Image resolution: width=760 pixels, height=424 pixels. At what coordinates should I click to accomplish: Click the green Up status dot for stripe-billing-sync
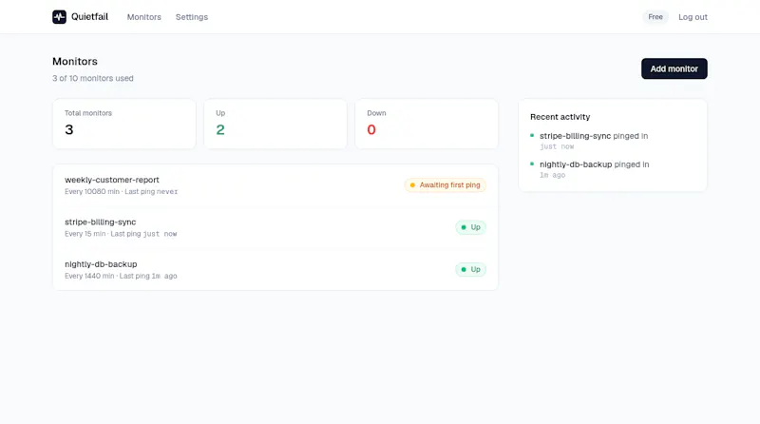tap(464, 227)
